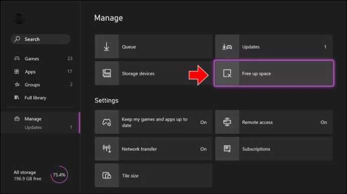Select the Manage sidebar item
The image size is (347, 194).
(33, 119)
